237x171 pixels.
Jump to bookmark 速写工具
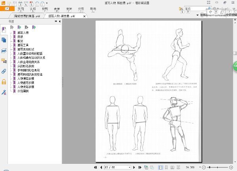pos(23,45)
